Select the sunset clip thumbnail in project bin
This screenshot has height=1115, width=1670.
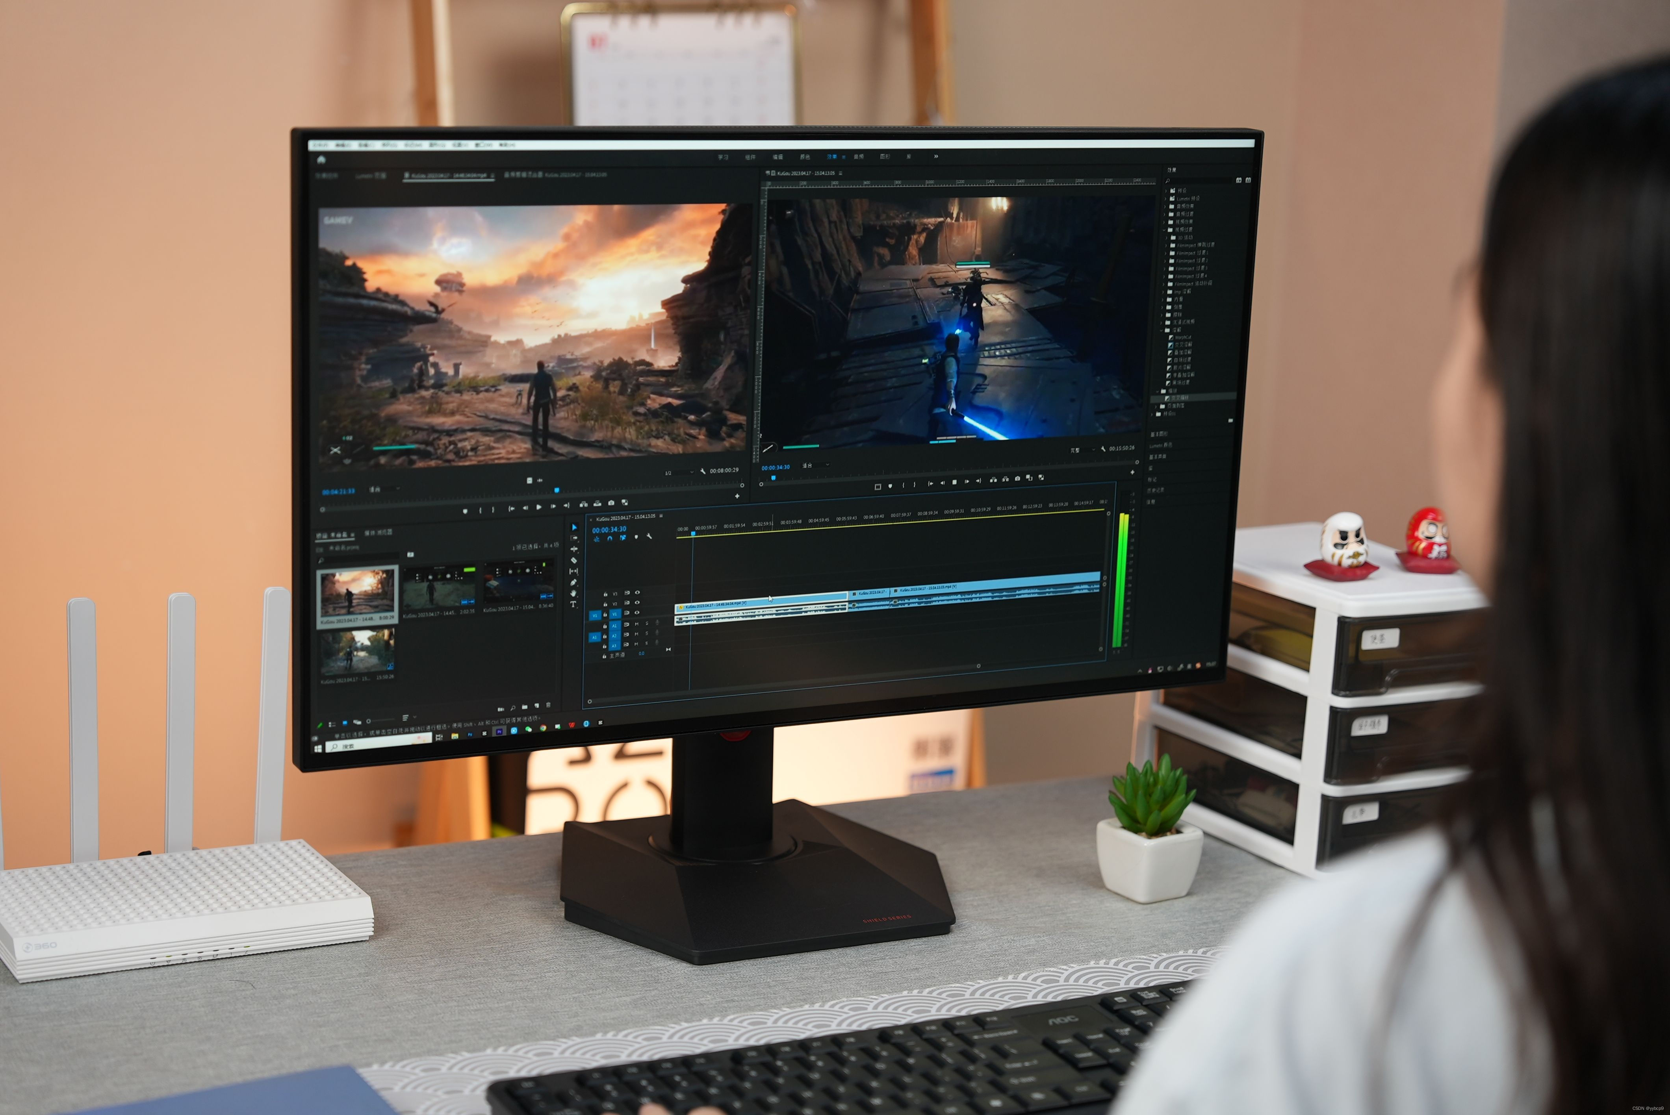pyautogui.click(x=357, y=593)
